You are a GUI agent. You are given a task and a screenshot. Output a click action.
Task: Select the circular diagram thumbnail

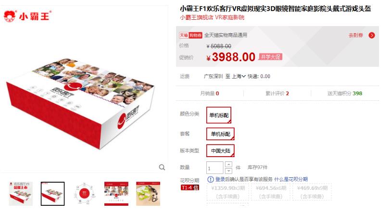coord(85,194)
